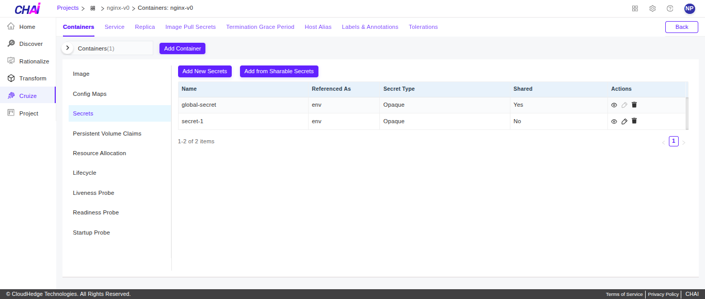
Task: Click CHAI link in footer
Action: point(692,294)
